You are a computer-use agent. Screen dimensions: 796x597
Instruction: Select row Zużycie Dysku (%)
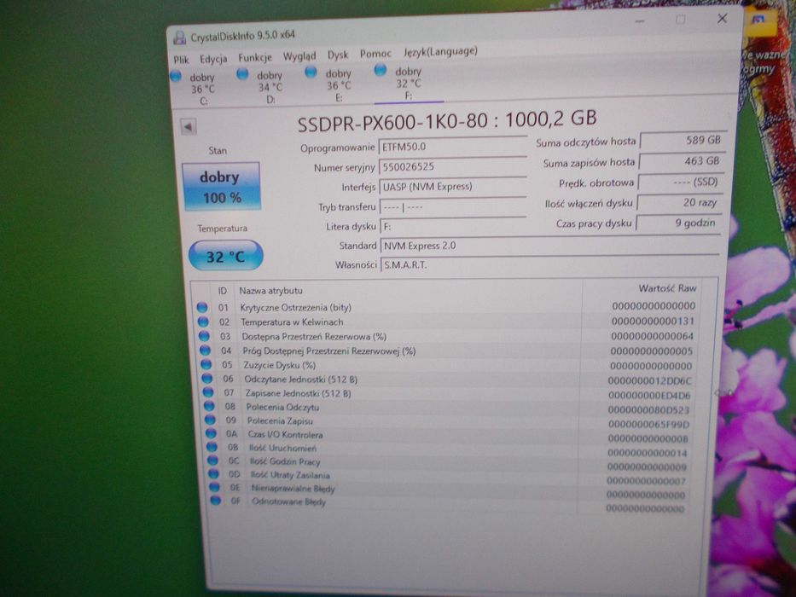(x=447, y=364)
